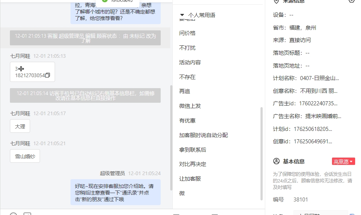Select the 让加客服 quick phrase
The width and height of the screenshot is (361, 215).
pos(190,179)
